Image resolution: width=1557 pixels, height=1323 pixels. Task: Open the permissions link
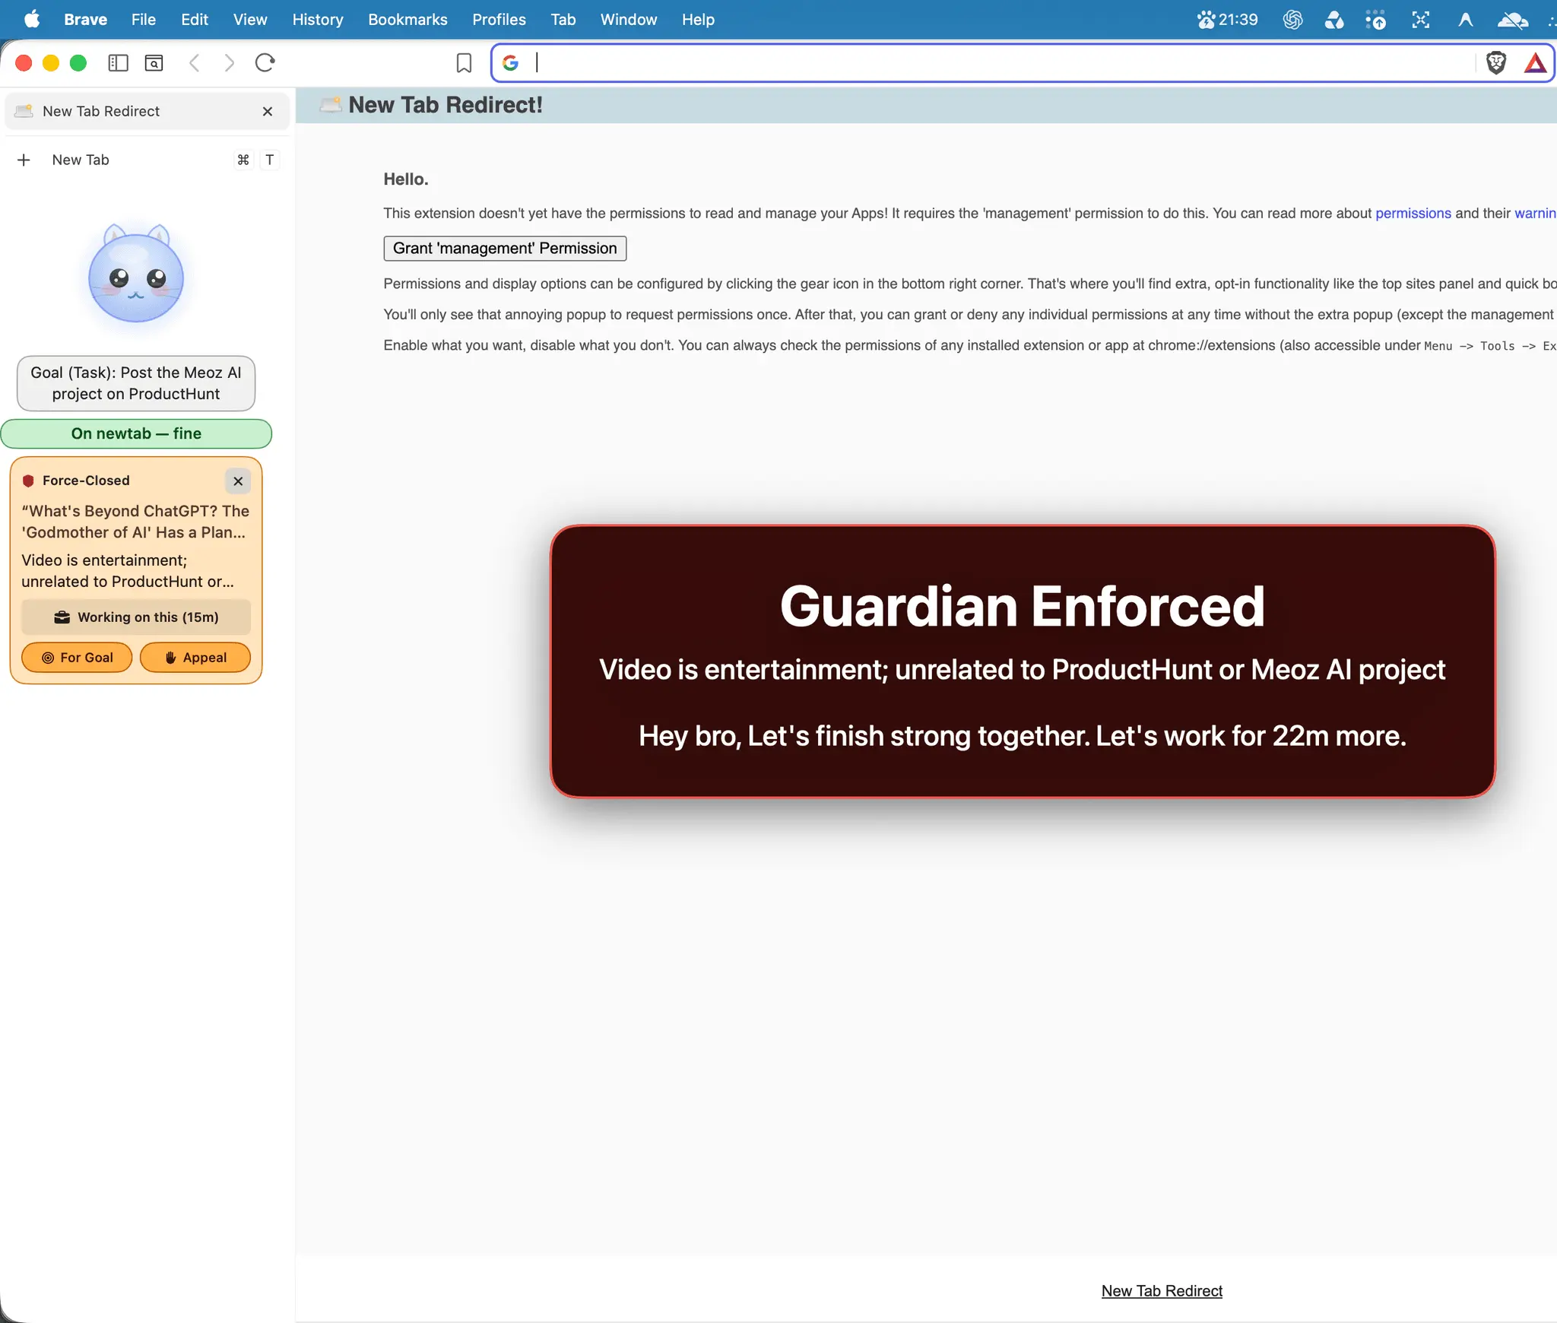[1413, 214]
